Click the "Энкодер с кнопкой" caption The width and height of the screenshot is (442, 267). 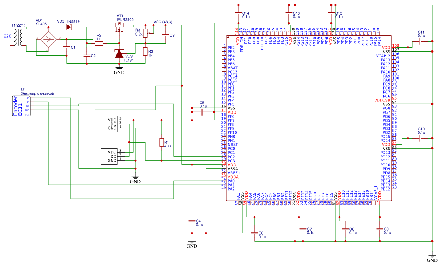(x=38, y=93)
